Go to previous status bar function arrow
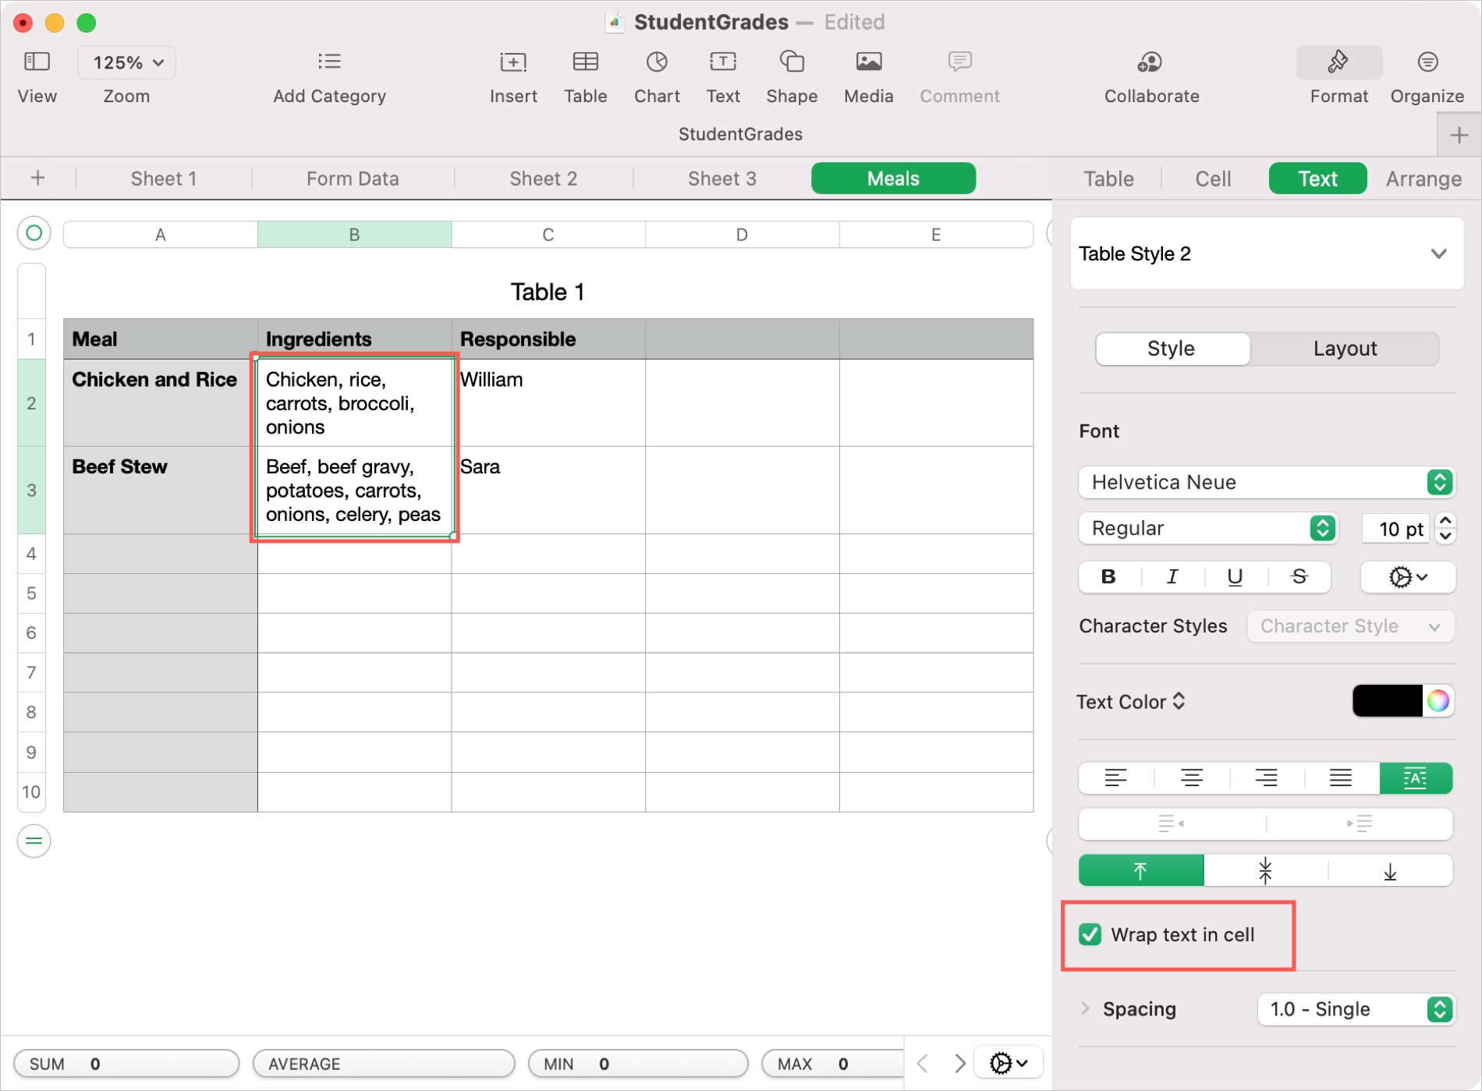1482x1091 pixels. click(x=923, y=1064)
